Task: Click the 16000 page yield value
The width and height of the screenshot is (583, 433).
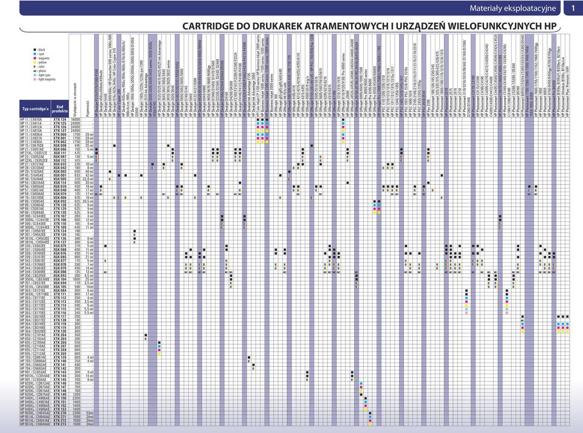Action: [x=75, y=119]
